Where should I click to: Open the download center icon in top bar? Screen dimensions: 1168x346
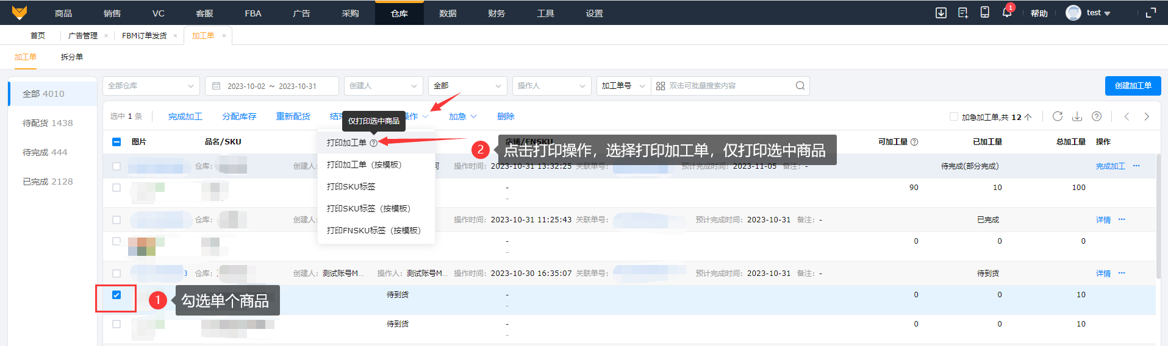pos(941,13)
